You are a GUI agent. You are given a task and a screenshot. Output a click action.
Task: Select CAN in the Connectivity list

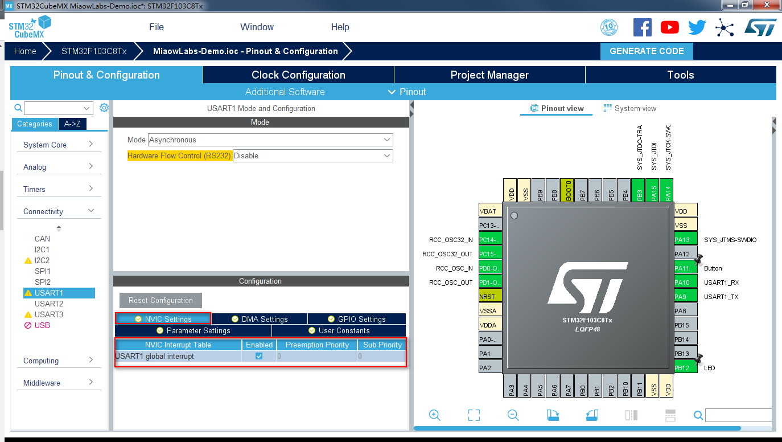tap(42, 239)
